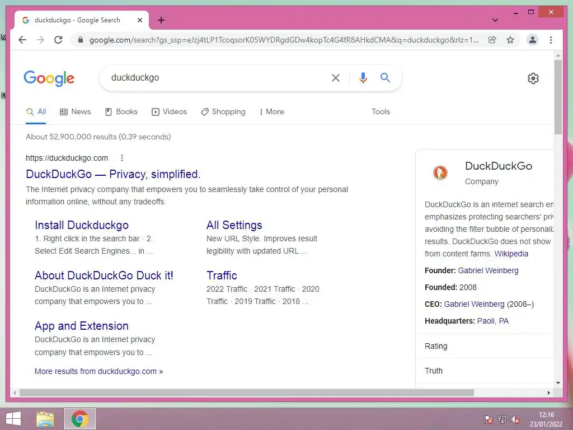Open the Windows Start button
This screenshot has height=430, width=573.
tap(13, 419)
